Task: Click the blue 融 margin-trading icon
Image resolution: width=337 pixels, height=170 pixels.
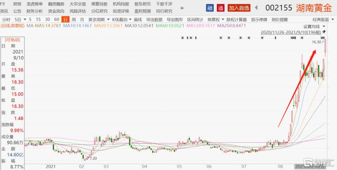Action: coord(210,8)
